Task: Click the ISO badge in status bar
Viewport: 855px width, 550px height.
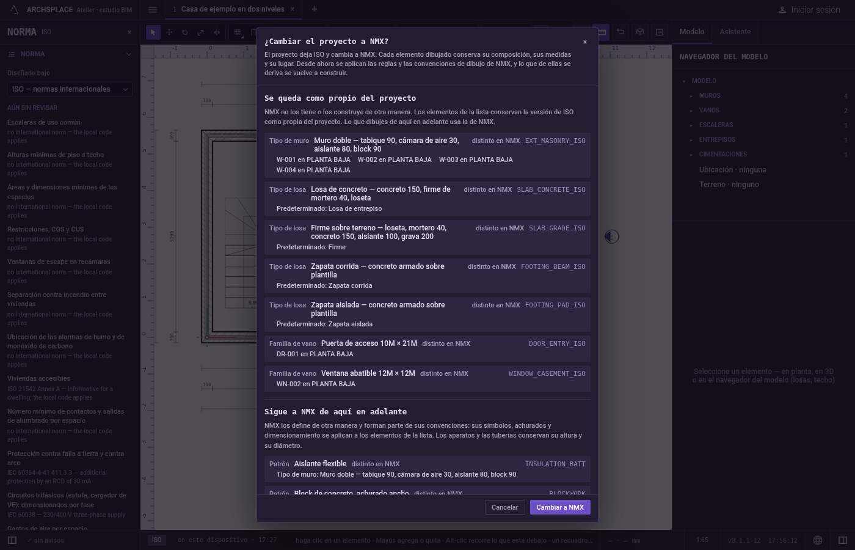Action: pyautogui.click(x=157, y=540)
